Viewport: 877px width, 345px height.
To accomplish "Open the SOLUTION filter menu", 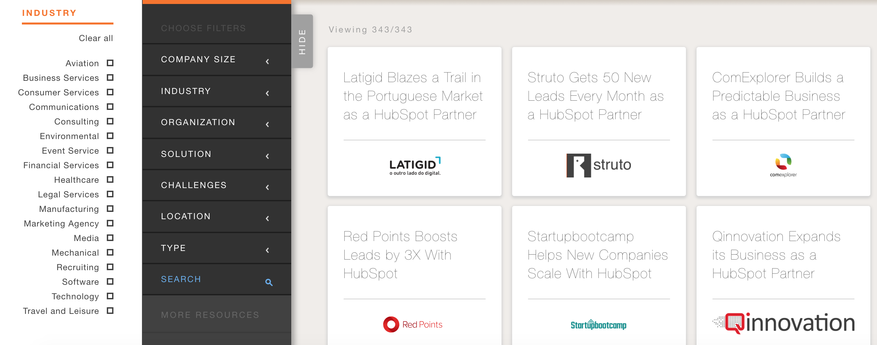I will 217,154.
